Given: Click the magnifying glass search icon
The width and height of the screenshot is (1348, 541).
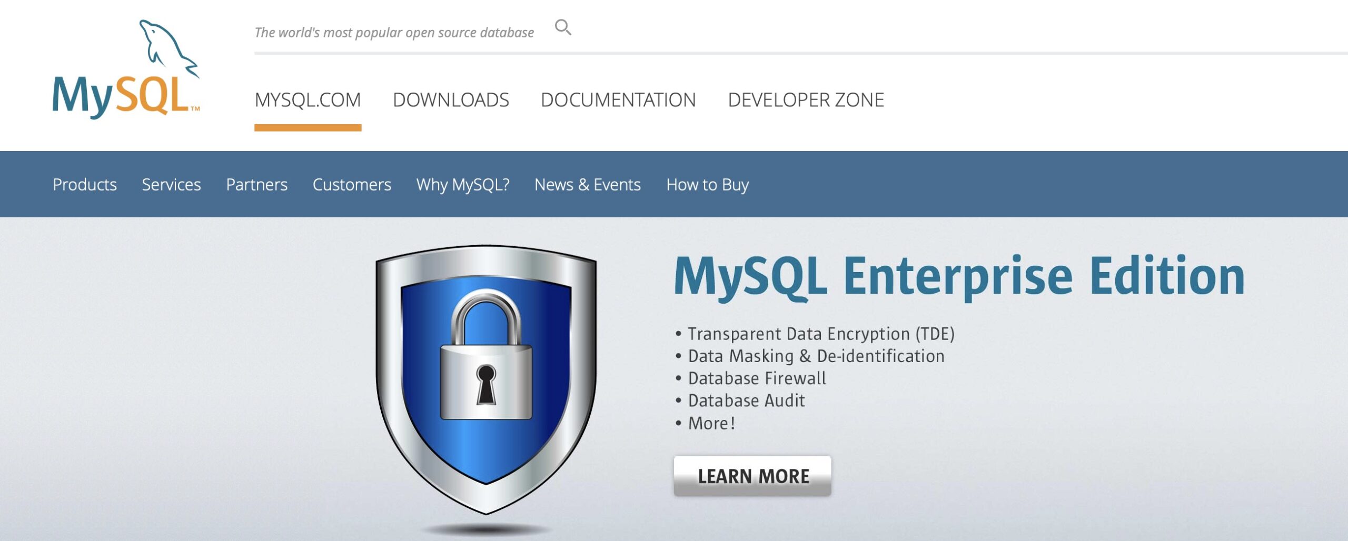Looking at the screenshot, I should 563,27.
